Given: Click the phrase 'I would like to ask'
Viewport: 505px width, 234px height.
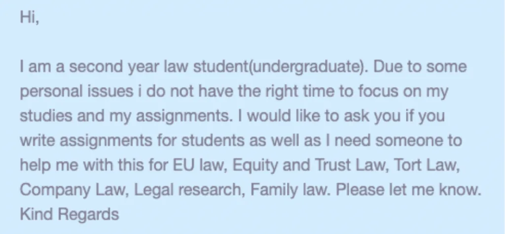Looking at the screenshot, I should click(x=303, y=116).
